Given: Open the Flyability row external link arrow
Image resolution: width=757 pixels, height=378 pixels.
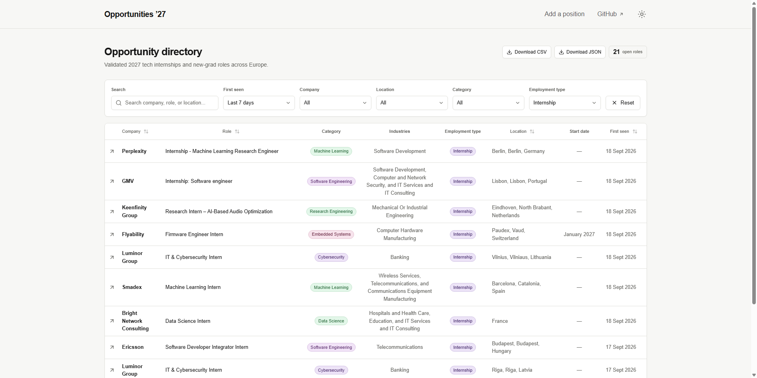Looking at the screenshot, I should [x=112, y=235].
